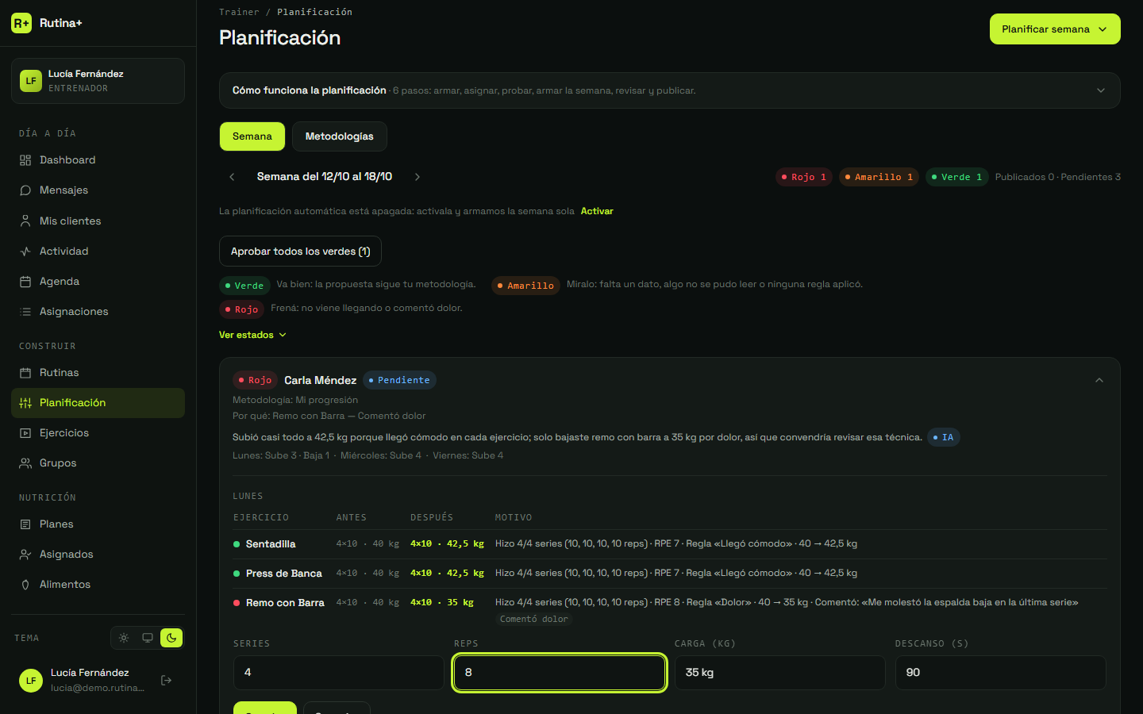
Task: Click Aprobar todos los verdes
Action: [300, 251]
